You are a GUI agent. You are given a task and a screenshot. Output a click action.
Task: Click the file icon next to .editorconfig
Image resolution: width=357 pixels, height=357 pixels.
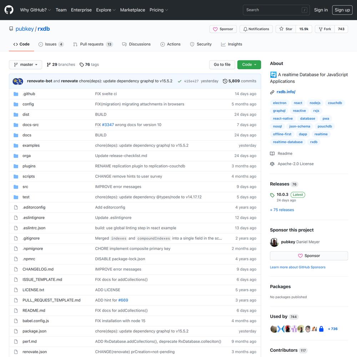coord(16,207)
